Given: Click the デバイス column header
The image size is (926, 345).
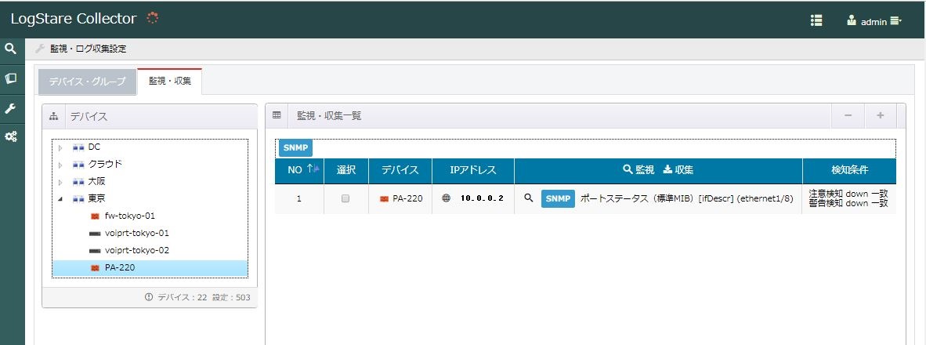Looking at the screenshot, I should point(400,170).
